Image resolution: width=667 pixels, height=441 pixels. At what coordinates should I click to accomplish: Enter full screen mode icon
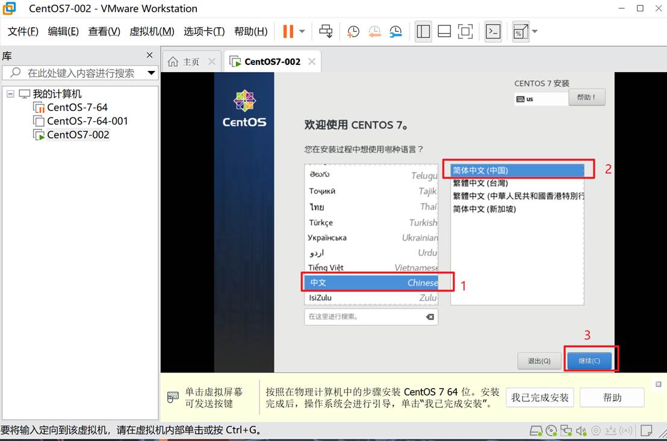coord(465,31)
